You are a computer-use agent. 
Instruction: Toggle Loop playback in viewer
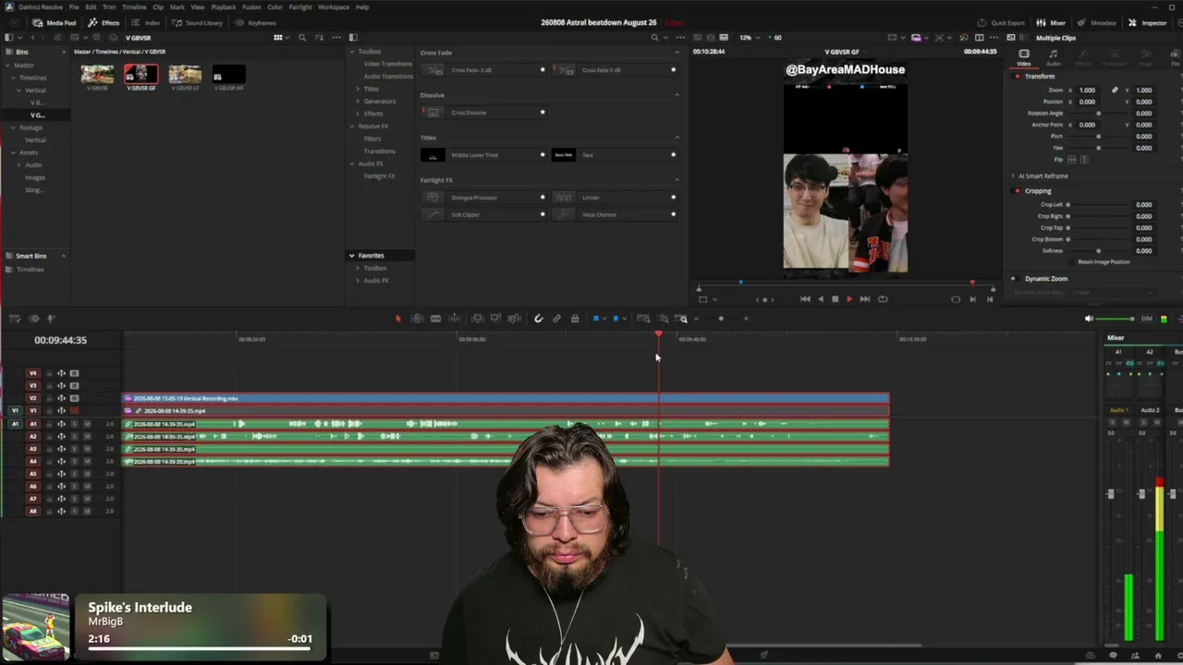883,299
